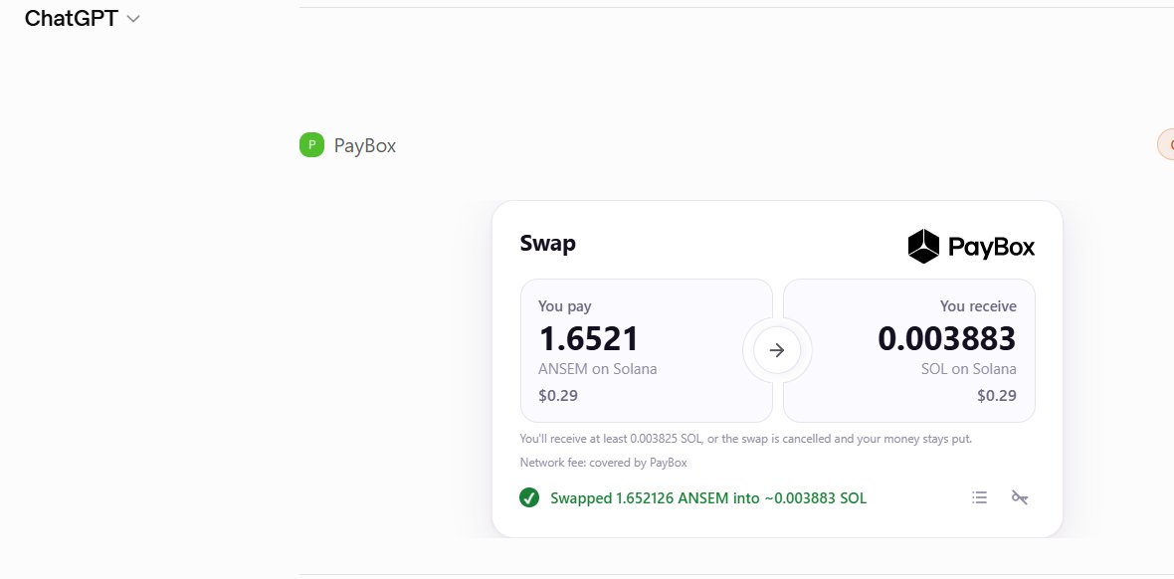This screenshot has width=1174, height=579.
Task: Open the PayBox app name label
Action: click(x=364, y=145)
